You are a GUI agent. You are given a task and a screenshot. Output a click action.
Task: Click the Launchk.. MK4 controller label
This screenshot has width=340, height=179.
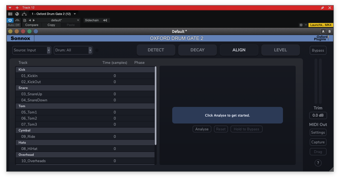coord(321,25)
